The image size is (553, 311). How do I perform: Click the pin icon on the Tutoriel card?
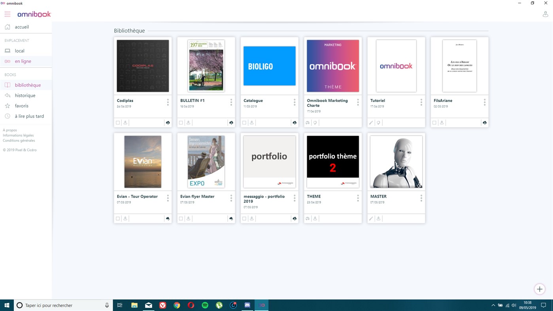tap(378, 123)
